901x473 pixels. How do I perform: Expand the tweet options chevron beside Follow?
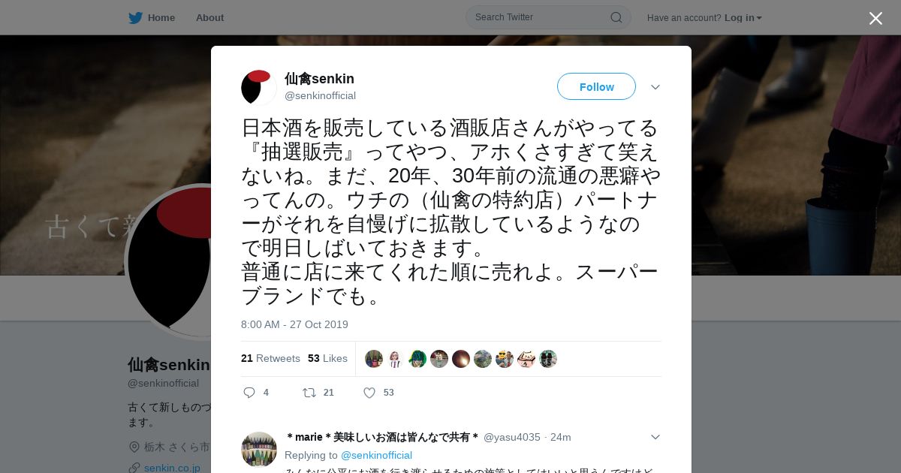[655, 87]
